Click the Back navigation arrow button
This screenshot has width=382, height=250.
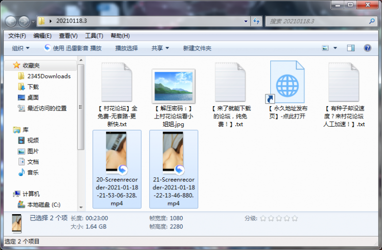[x=11, y=21]
